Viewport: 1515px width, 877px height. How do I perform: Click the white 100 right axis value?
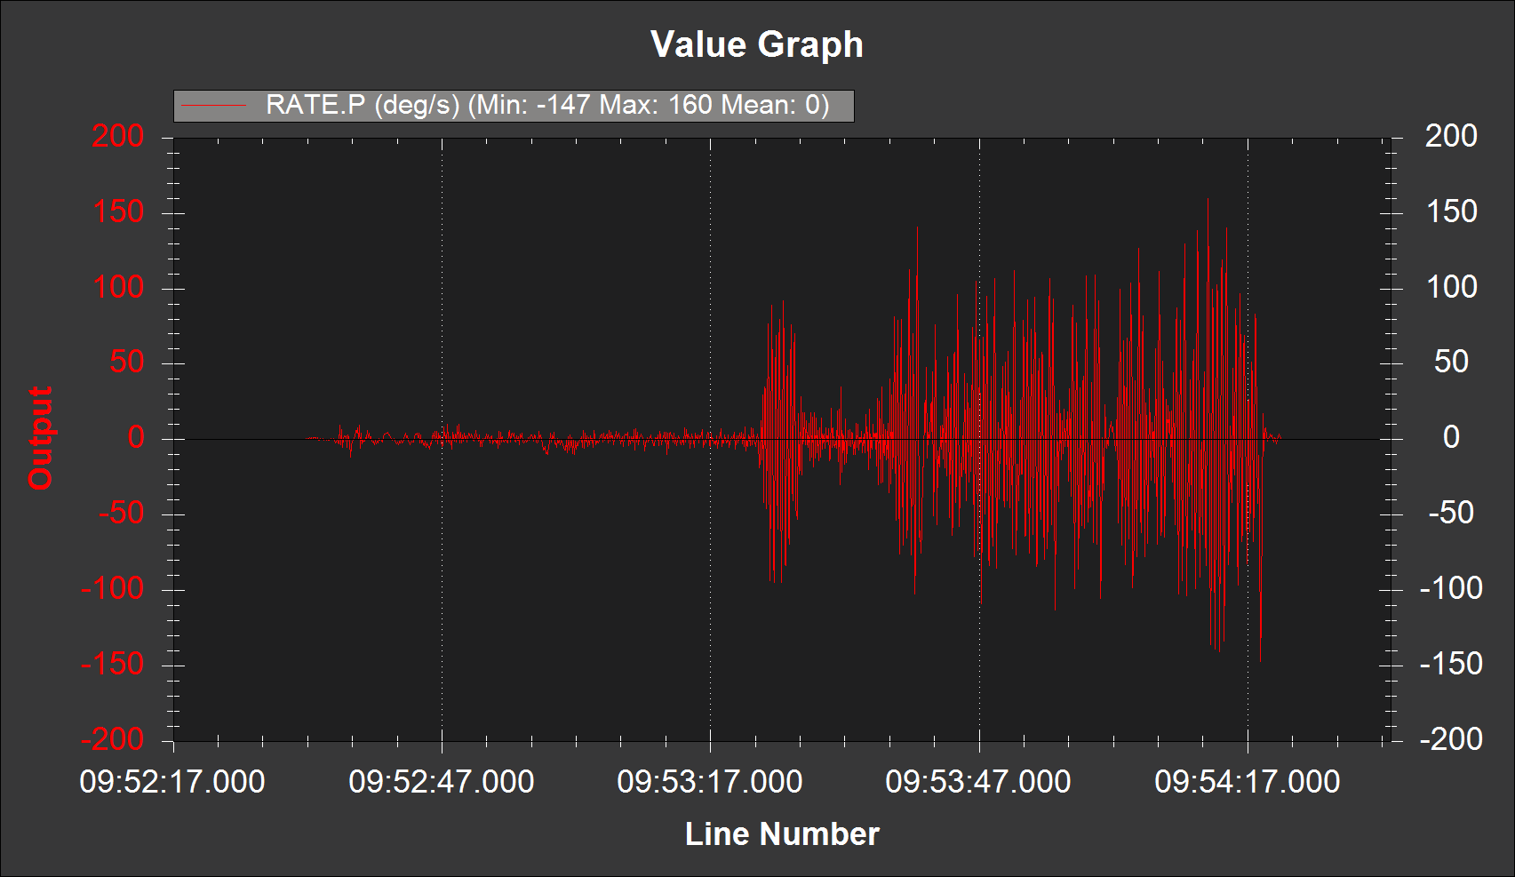tap(1451, 288)
